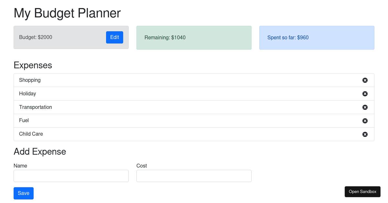The width and height of the screenshot is (388, 203).
Task: Remove the Fuel expense
Action: click(x=365, y=121)
